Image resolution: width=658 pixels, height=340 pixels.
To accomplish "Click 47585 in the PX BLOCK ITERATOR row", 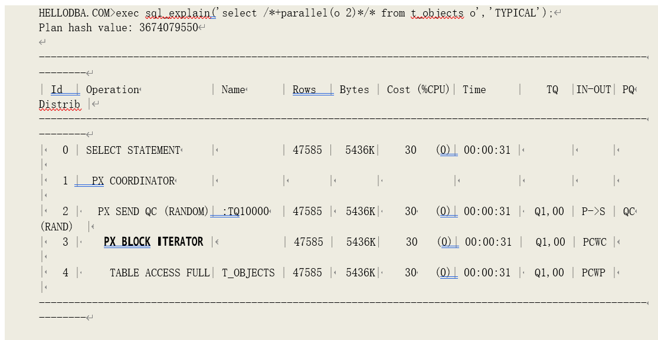I will (309, 242).
